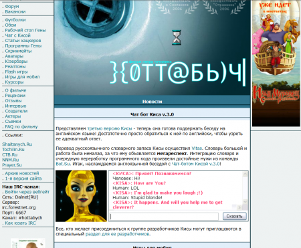The image size is (301, 248).
Task: Open the Съемки link
Action: coord(13,121)
